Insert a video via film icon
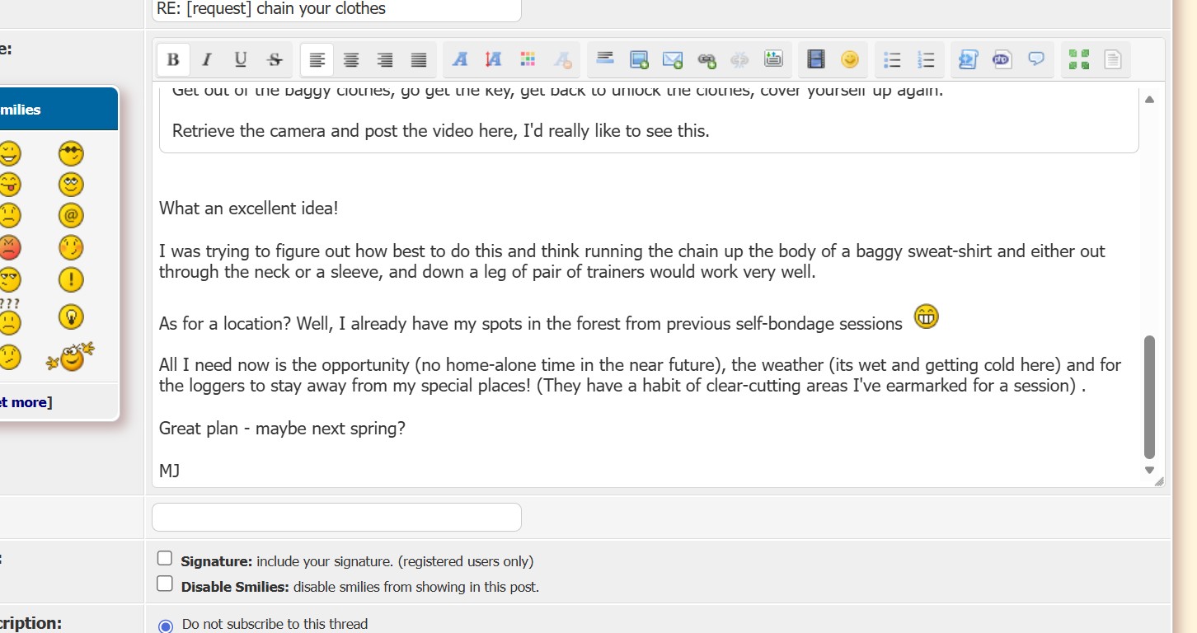Image resolution: width=1197 pixels, height=633 pixels. pyautogui.click(x=816, y=59)
